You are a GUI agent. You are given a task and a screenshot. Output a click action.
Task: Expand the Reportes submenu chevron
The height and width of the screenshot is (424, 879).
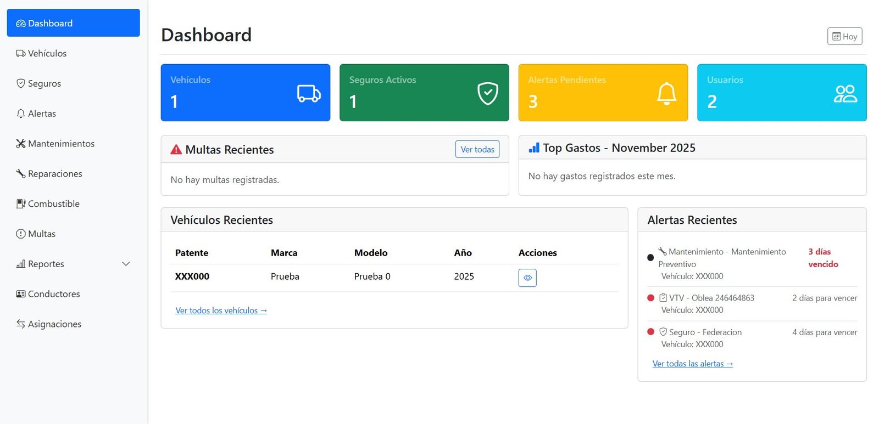tap(126, 264)
